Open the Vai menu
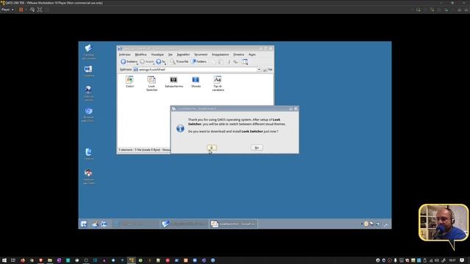The image size is (470, 264). click(x=170, y=54)
